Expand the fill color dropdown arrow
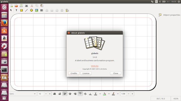The height and width of the screenshot is (101, 181). pyautogui.click(x=109, y=94)
